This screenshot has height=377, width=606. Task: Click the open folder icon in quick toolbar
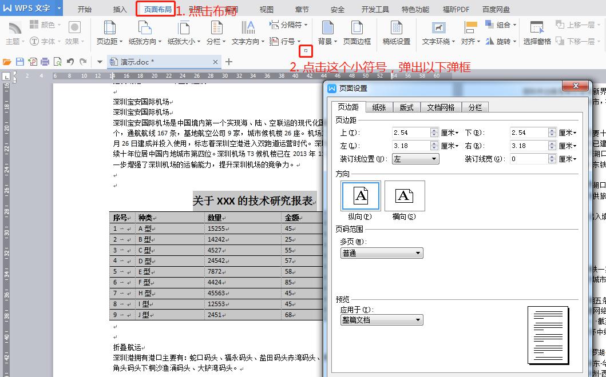tap(6, 62)
